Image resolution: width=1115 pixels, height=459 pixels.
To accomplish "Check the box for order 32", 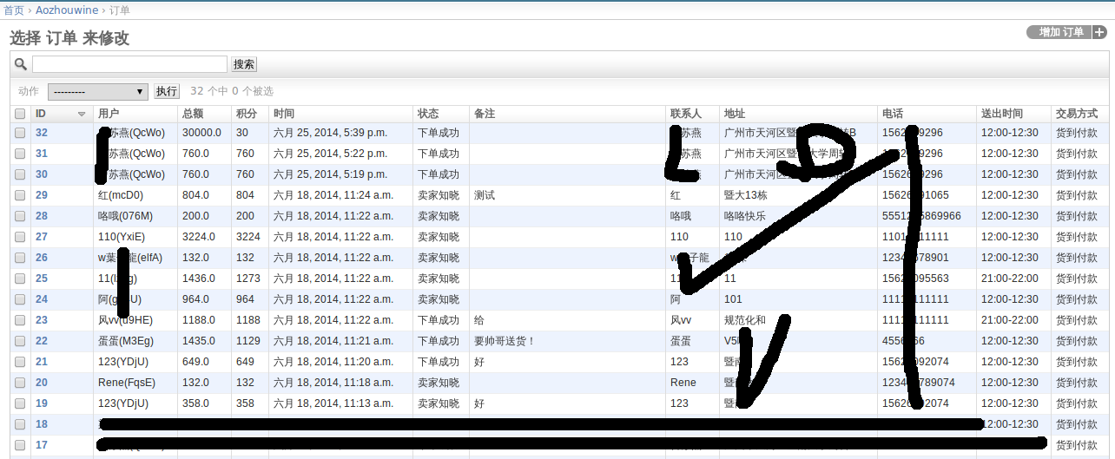I will coord(20,134).
